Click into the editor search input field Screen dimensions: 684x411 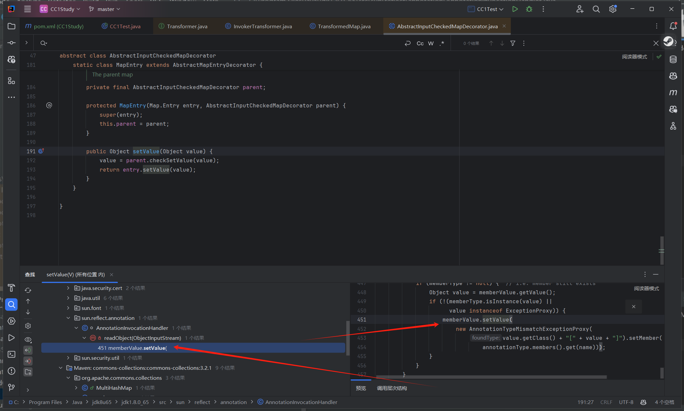click(223, 43)
